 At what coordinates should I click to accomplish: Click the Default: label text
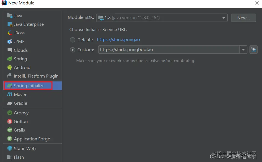click(x=85, y=40)
